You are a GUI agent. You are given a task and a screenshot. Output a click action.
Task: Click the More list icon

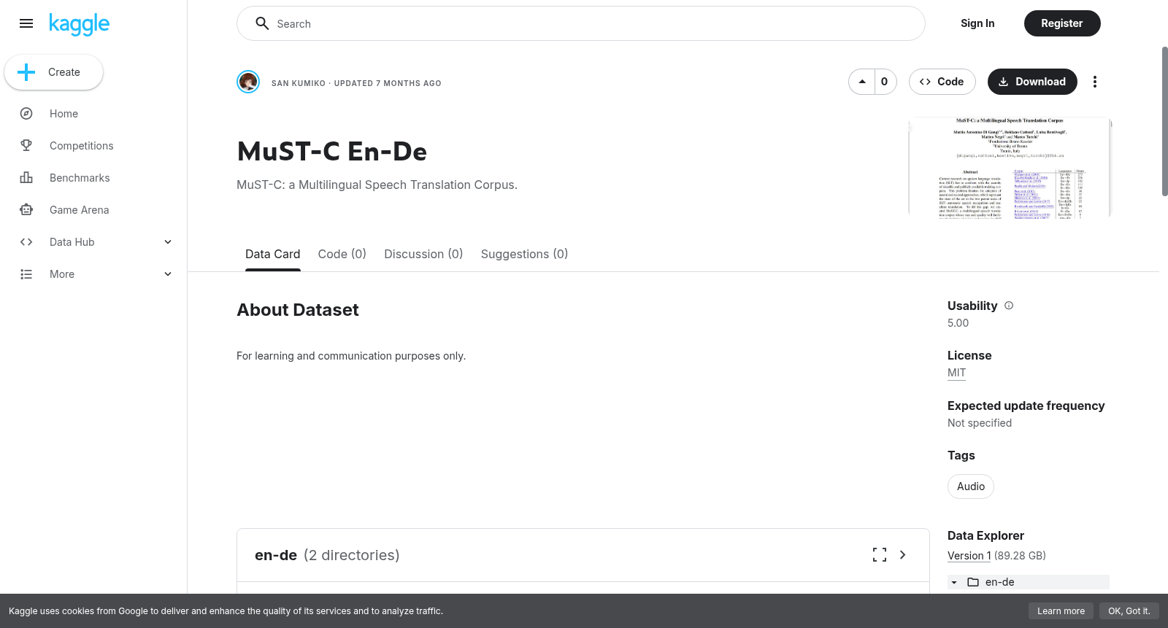pyautogui.click(x=26, y=274)
